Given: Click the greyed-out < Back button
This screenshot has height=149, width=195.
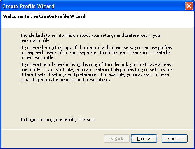Looking at the screenshot, I should click(x=117, y=139).
